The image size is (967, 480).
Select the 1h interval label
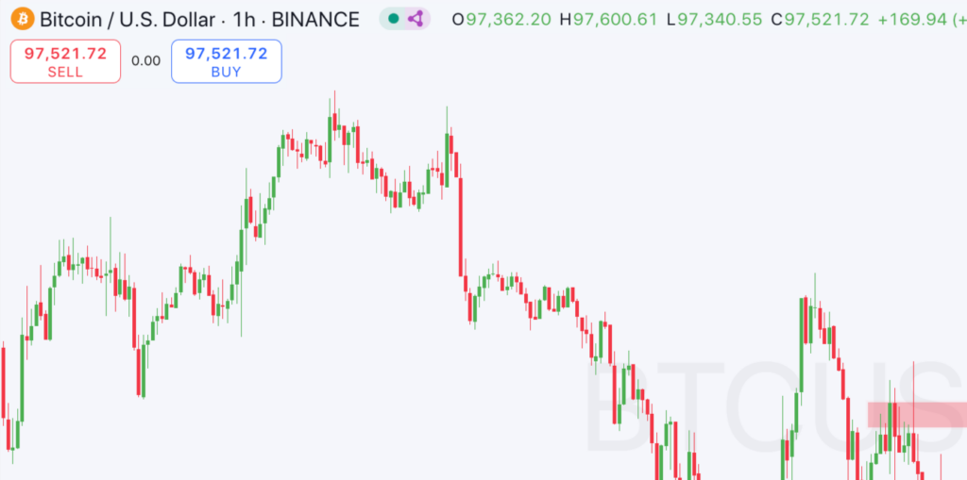245,19
